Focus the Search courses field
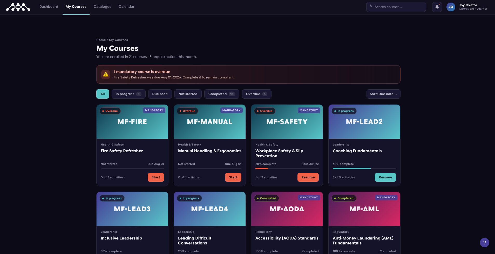The height and width of the screenshot is (254, 495). pos(396,7)
